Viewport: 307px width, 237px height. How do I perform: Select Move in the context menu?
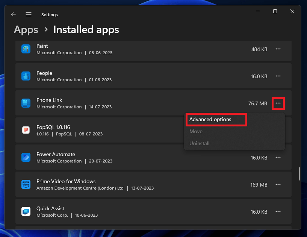point(196,131)
